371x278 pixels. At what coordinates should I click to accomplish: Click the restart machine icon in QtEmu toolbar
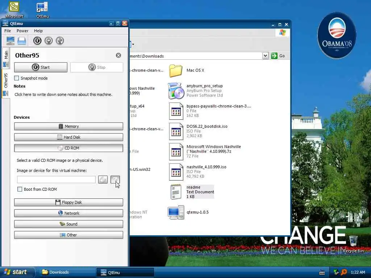pyautogui.click(x=60, y=41)
